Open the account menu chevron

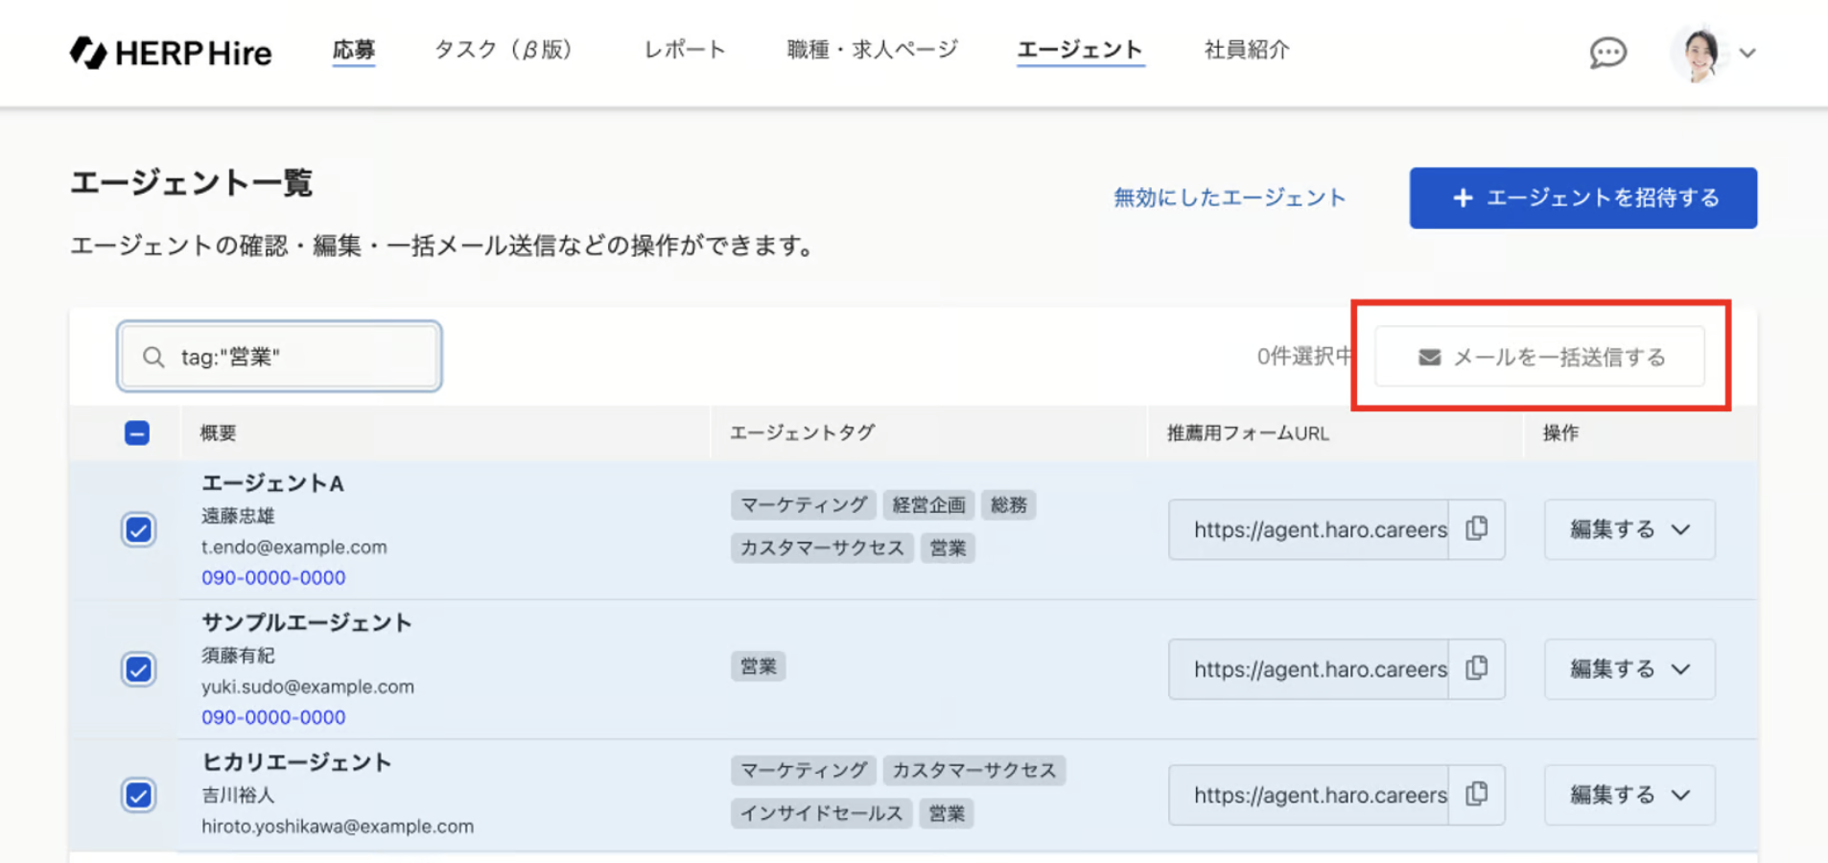1747,53
